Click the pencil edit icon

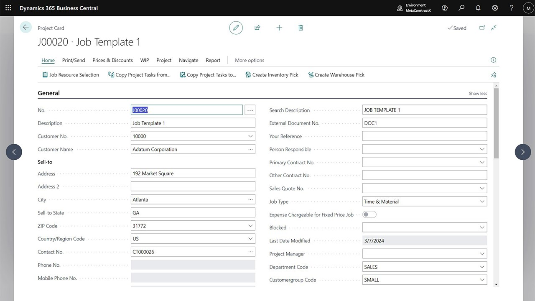click(236, 28)
